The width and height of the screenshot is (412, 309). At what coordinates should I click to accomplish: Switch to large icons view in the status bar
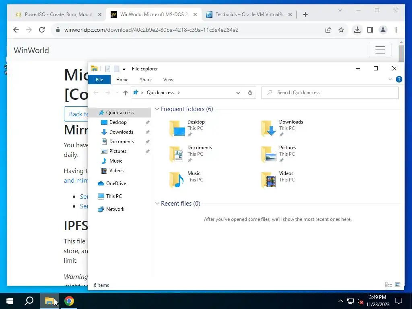(x=398, y=285)
